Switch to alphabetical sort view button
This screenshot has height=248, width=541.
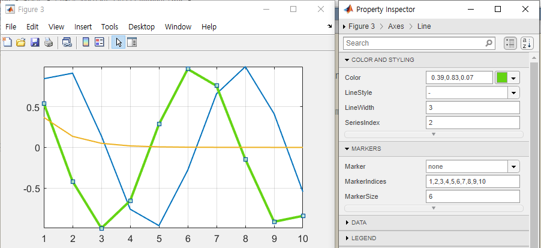click(527, 43)
